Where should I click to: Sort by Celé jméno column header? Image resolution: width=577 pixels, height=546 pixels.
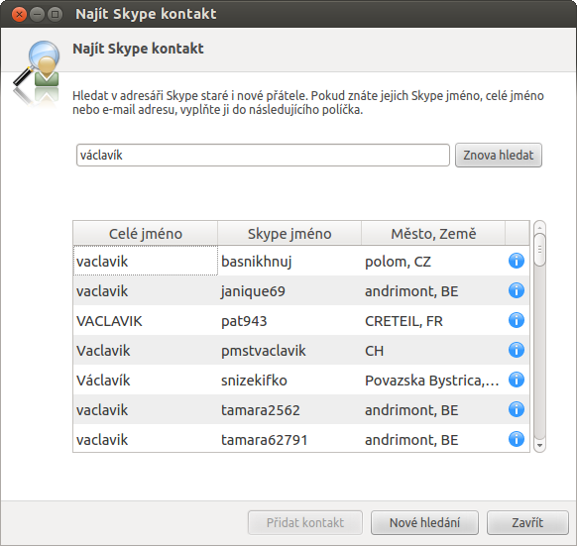click(146, 234)
